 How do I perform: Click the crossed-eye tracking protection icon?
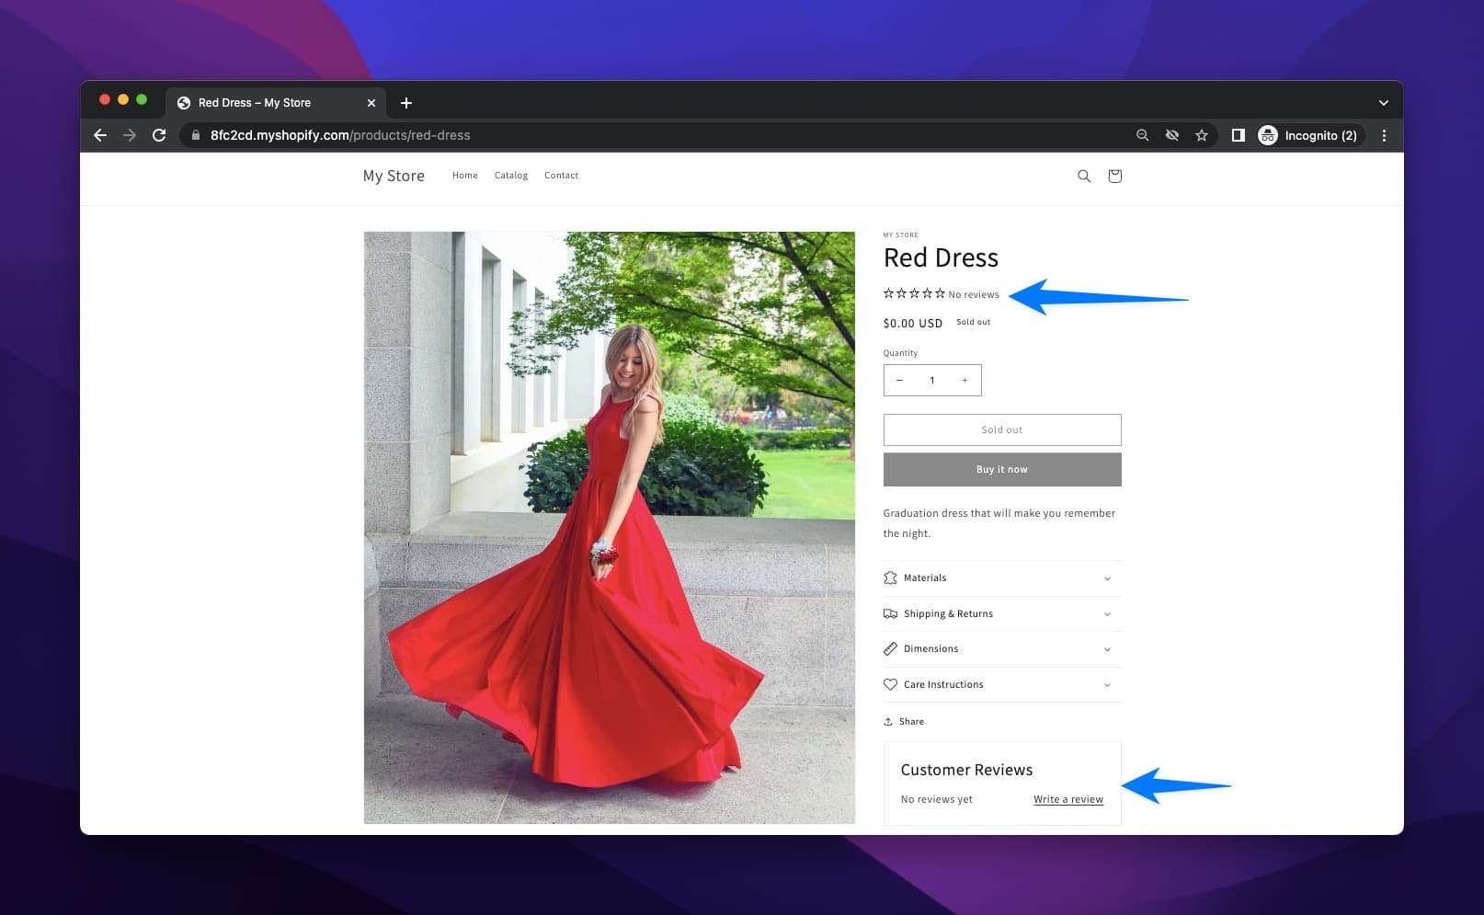pos(1172,135)
